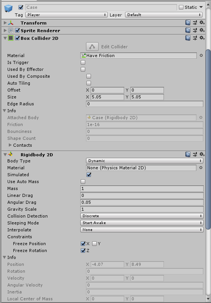The image size is (211, 303).
Task: Click the Edit Collider tool icon
Action: pos(92,47)
